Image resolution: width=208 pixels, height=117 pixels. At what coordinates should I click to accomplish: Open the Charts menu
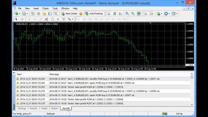click(45, 8)
